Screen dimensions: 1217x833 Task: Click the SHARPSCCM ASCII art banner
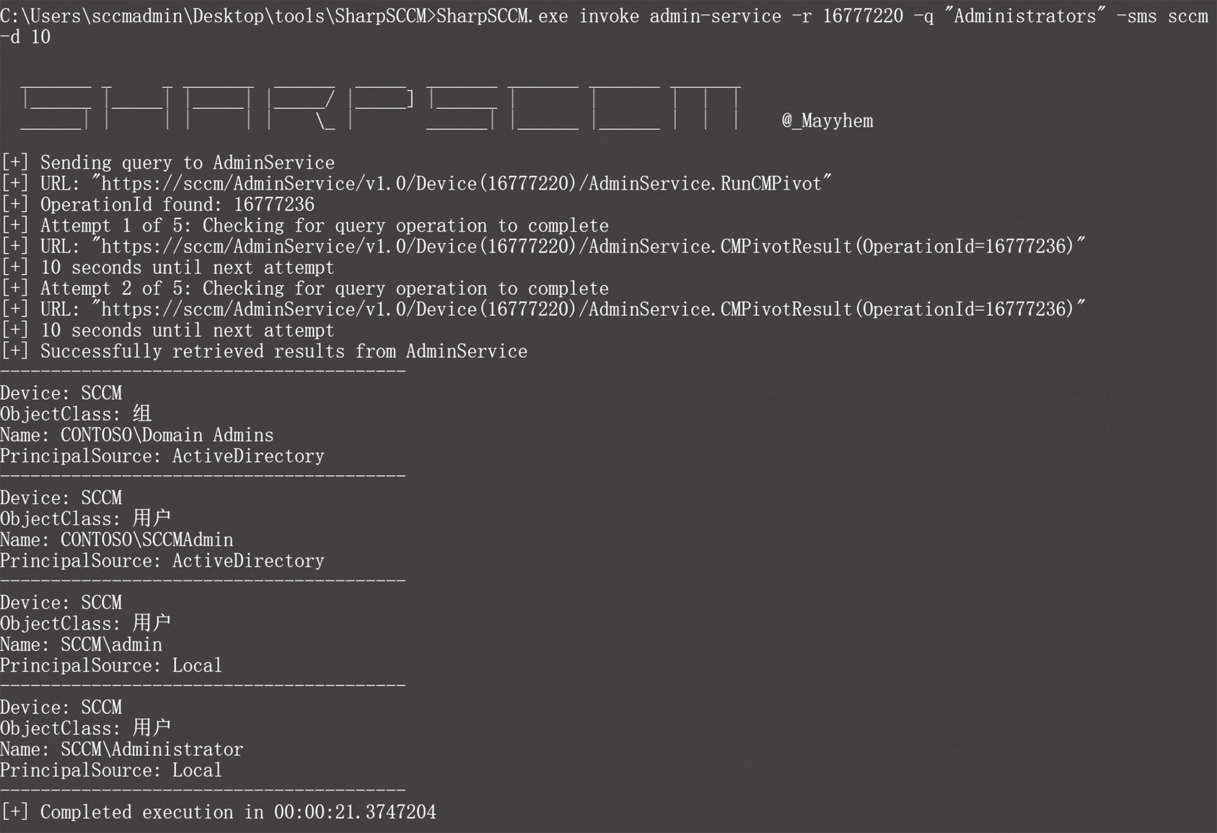pos(381,108)
